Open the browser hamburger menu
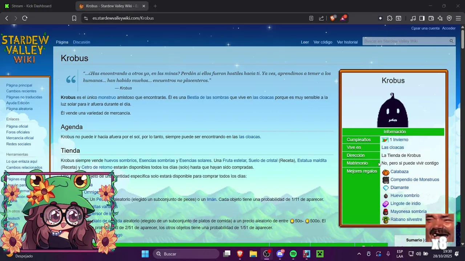 [458, 18]
